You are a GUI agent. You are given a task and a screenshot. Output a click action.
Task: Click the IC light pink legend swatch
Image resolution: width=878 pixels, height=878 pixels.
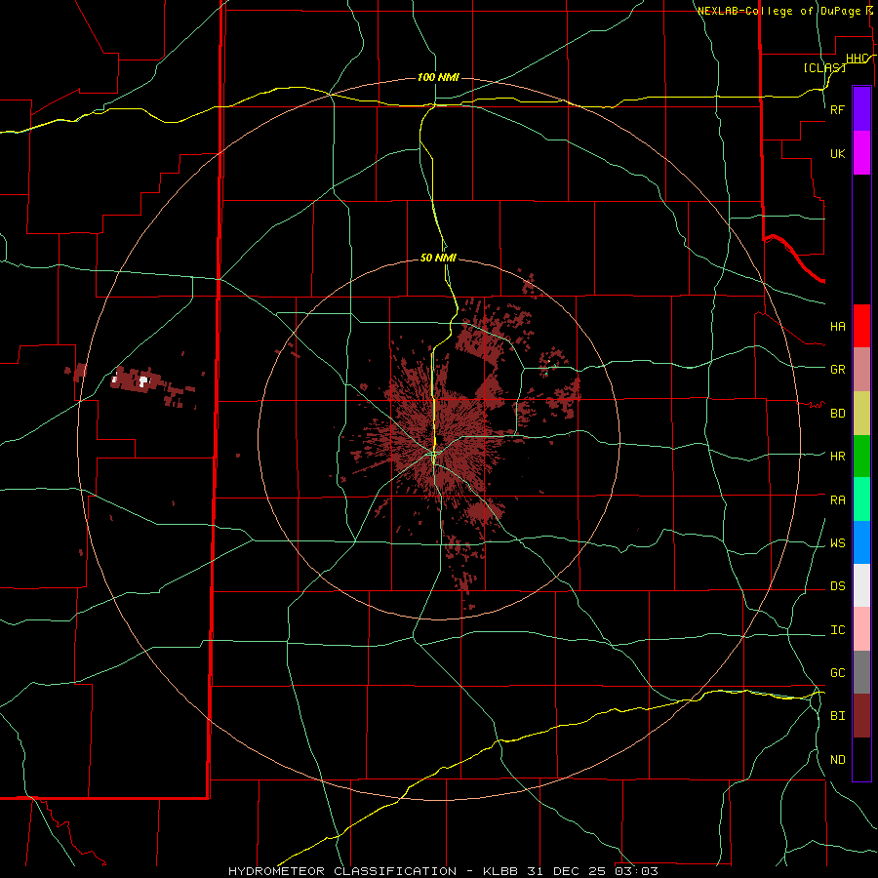[861, 629]
